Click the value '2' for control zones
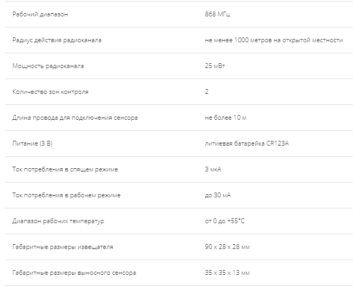This screenshot has height=288, width=353. click(x=207, y=92)
